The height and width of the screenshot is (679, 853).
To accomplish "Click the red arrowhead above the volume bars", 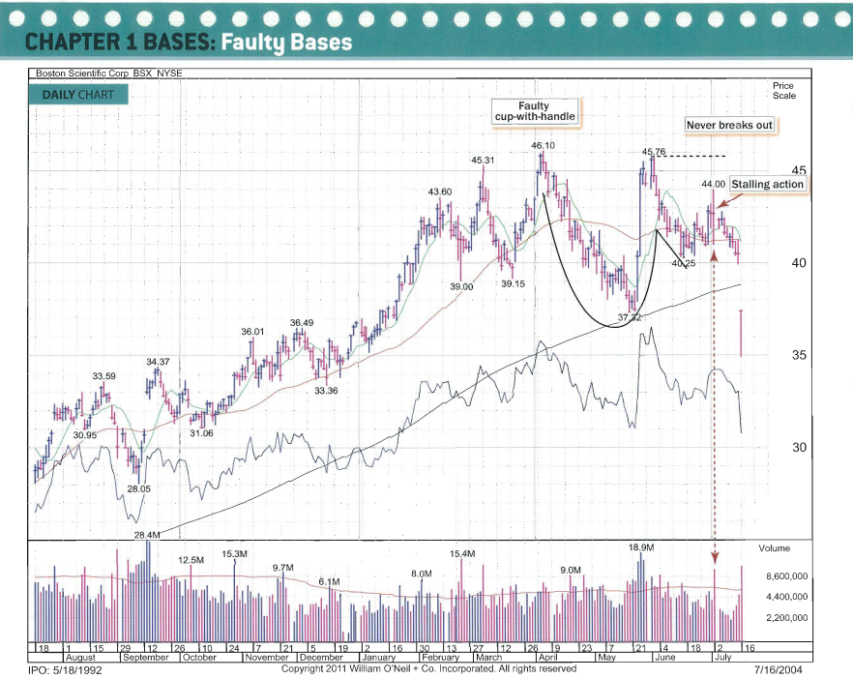I will (x=715, y=555).
